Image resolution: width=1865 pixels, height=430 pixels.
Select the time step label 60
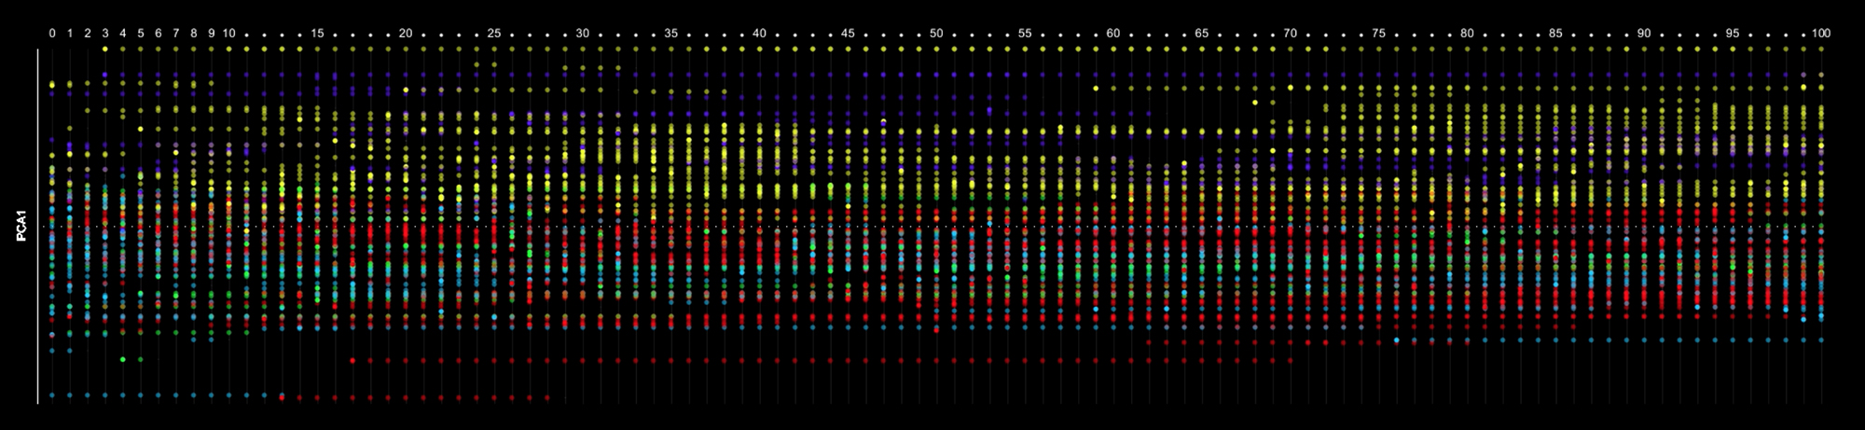pos(1112,34)
